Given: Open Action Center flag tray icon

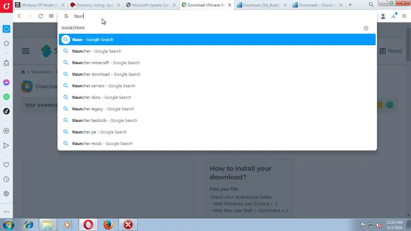Looking at the screenshot, I should 363,225.
